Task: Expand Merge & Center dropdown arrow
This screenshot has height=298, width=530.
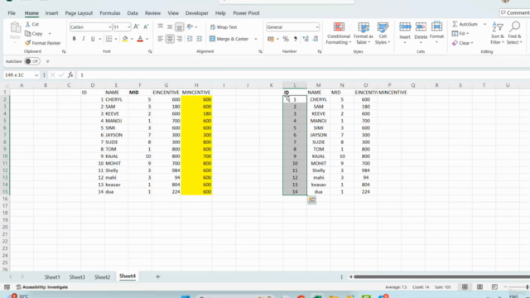Action: (x=256, y=39)
